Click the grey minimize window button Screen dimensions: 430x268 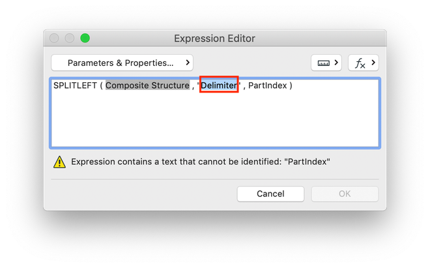click(70, 38)
